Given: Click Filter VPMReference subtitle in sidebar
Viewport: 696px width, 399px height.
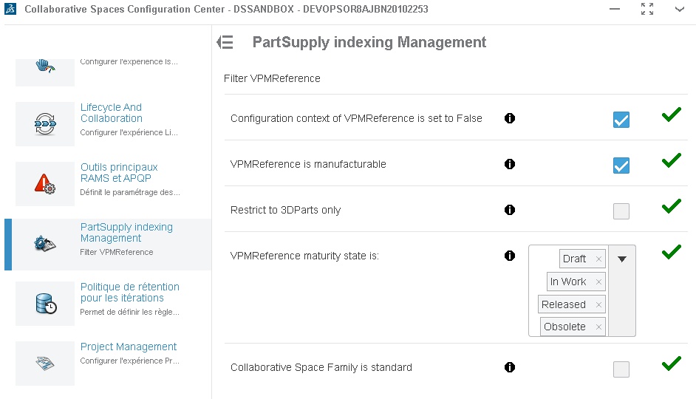Looking at the screenshot, I should tap(117, 252).
